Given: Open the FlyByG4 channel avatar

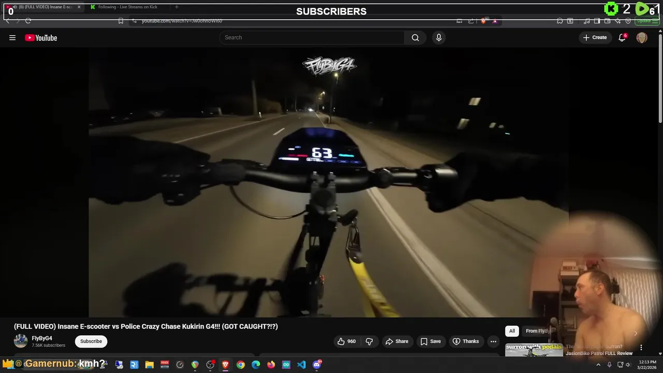Looking at the screenshot, I should (21, 341).
